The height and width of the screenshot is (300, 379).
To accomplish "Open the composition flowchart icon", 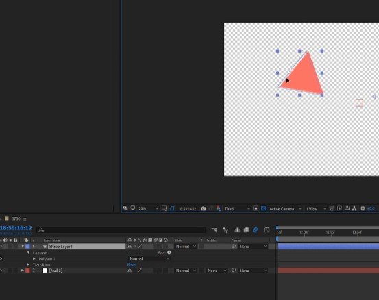I will [x=354, y=208].
